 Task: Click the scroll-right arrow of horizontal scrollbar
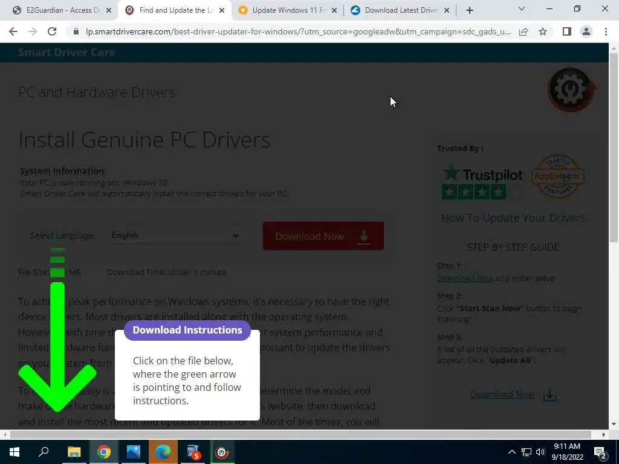tap(604, 434)
